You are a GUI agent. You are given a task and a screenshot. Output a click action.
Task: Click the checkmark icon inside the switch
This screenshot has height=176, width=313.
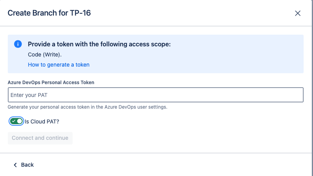(x=14, y=121)
